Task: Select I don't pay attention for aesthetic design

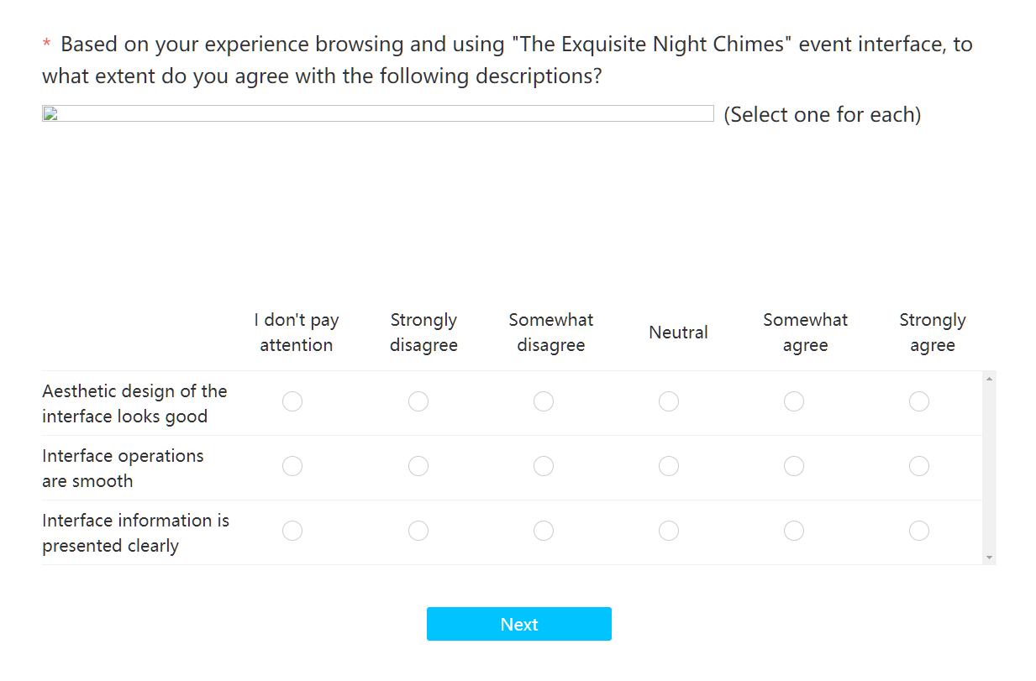Action: coord(292,402)
